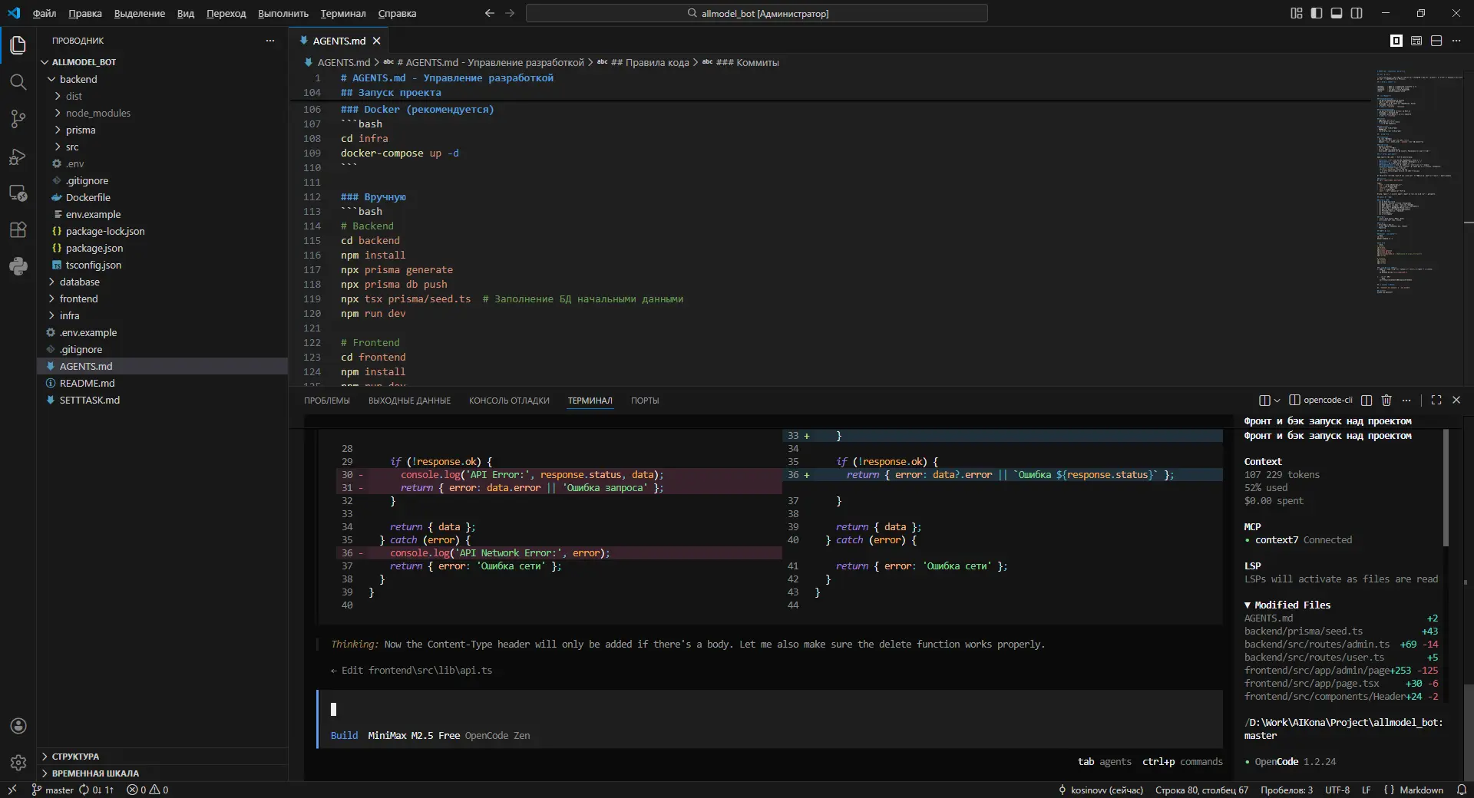The image size is (1474, 798).
Task: Expand the src folder
Action: 58,147
